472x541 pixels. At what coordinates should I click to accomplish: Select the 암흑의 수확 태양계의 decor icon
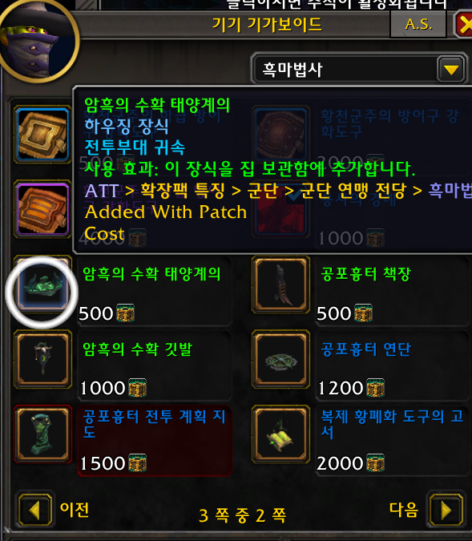42,285
